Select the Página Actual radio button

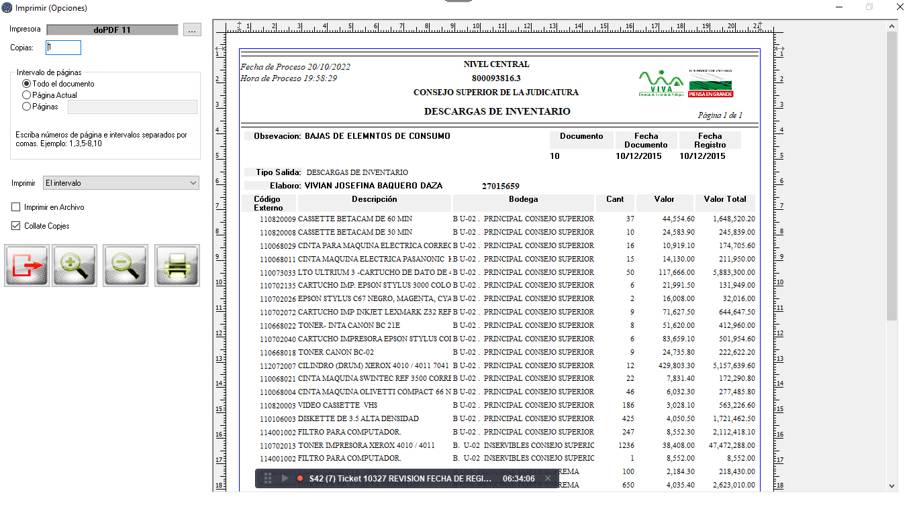tap(27, 95)
